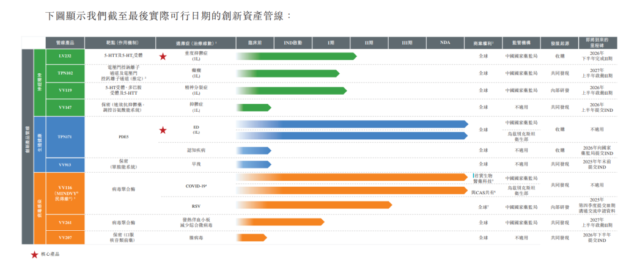The image size is (626, 265).
Task: Click the blue progress bar for 早洩
Action: (x=254, y=165)
